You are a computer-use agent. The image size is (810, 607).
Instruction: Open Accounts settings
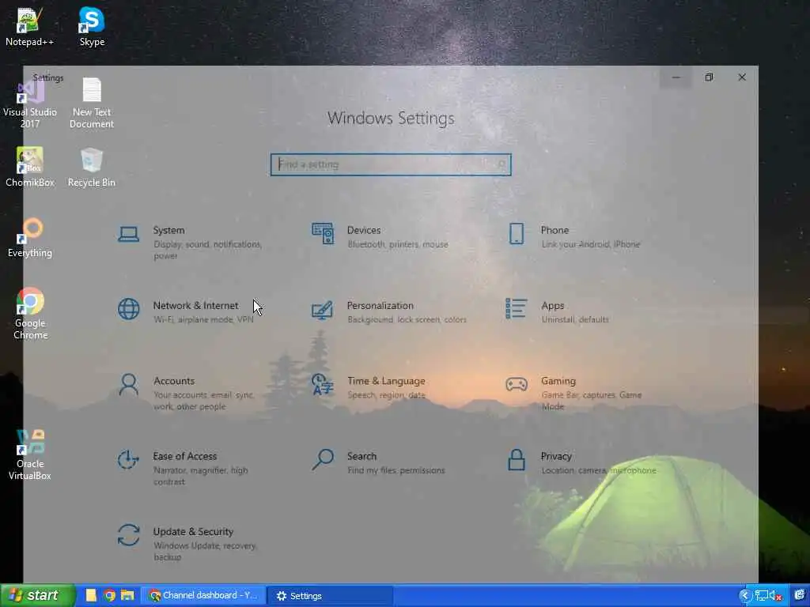(x=187, y=393)
